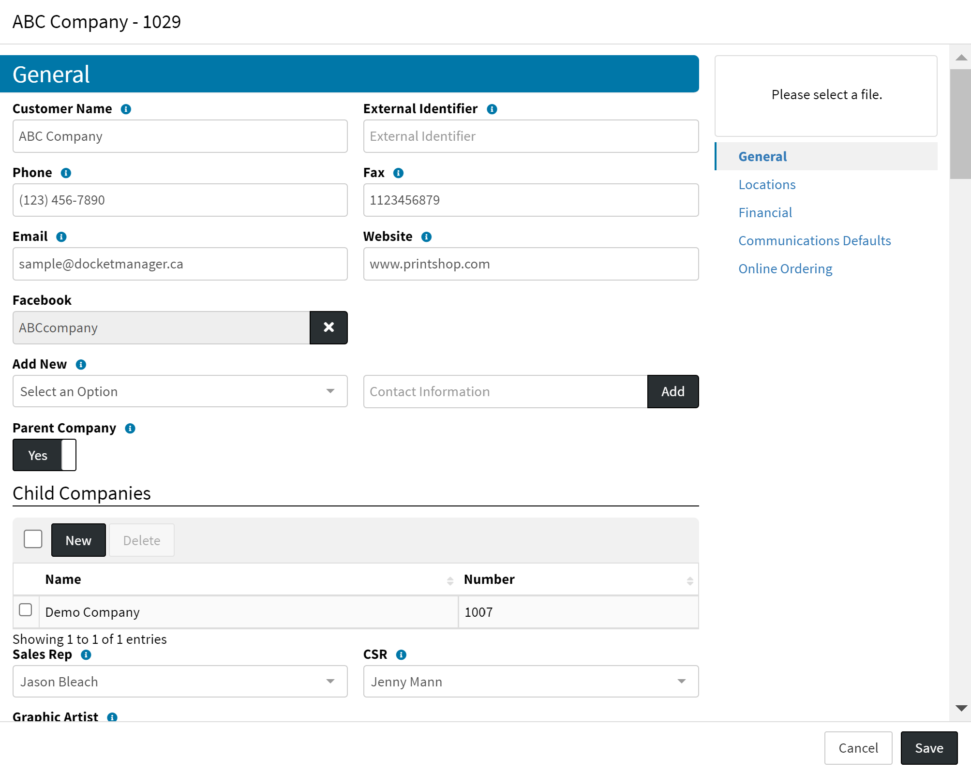Click info icon beside Fax label
The image size is (971, 772).
click(398, 173)
